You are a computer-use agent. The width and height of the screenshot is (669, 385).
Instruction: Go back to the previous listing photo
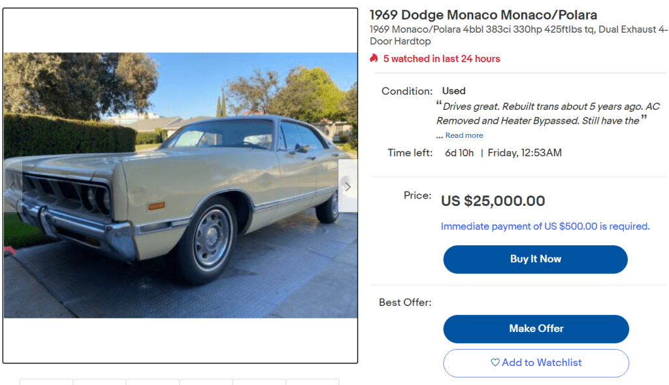13,186
